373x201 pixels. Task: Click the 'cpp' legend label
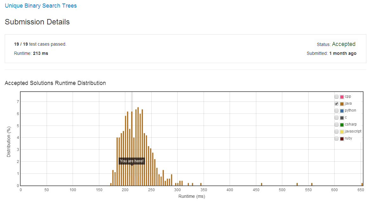[348, 97]
